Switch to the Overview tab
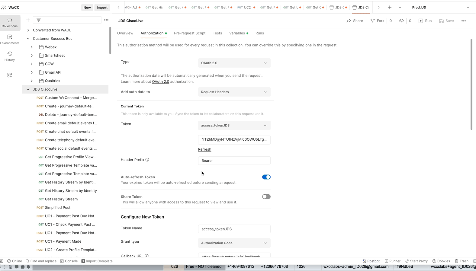This screenshot has height=271, width=476. point(125,33)
